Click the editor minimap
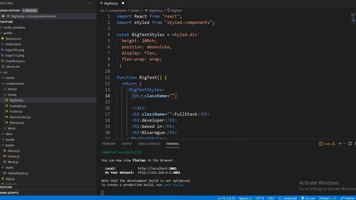 point(353,18)
